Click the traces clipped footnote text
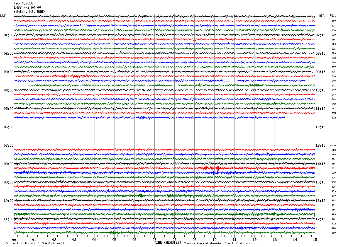The width and height of the screenshot is (337, 247). [218, 243]
